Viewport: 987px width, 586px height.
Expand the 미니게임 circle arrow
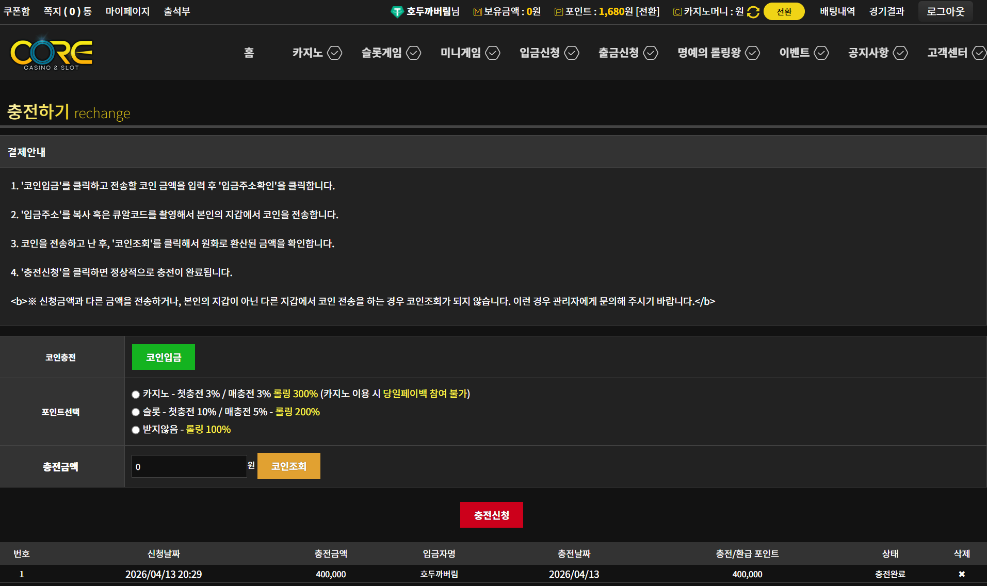pyautogui.click(x=493, y=53)
